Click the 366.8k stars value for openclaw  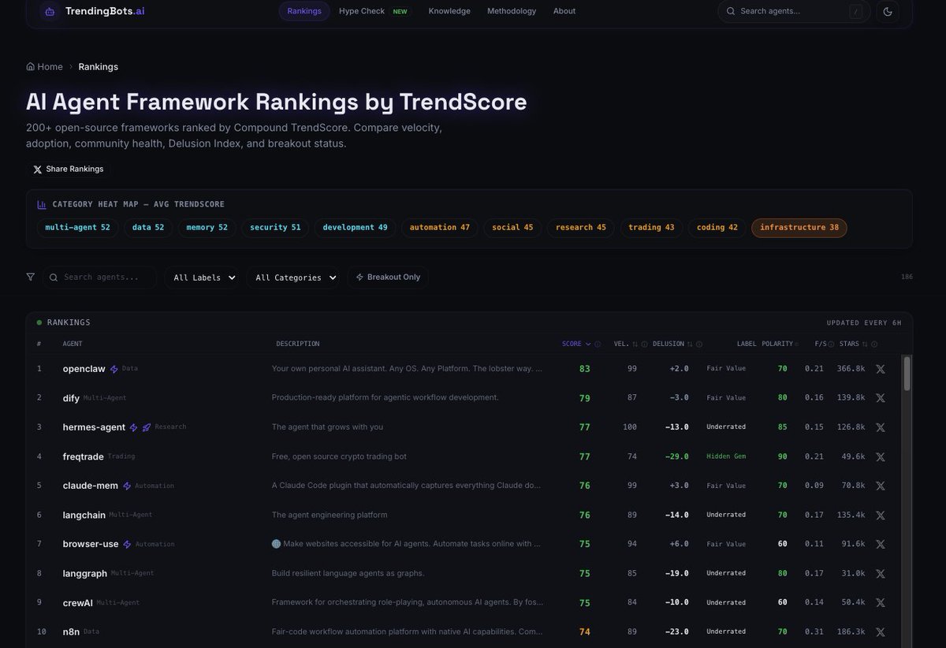tap(851, 369)
